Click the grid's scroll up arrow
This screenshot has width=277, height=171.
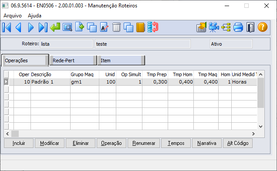click(260, 74)
